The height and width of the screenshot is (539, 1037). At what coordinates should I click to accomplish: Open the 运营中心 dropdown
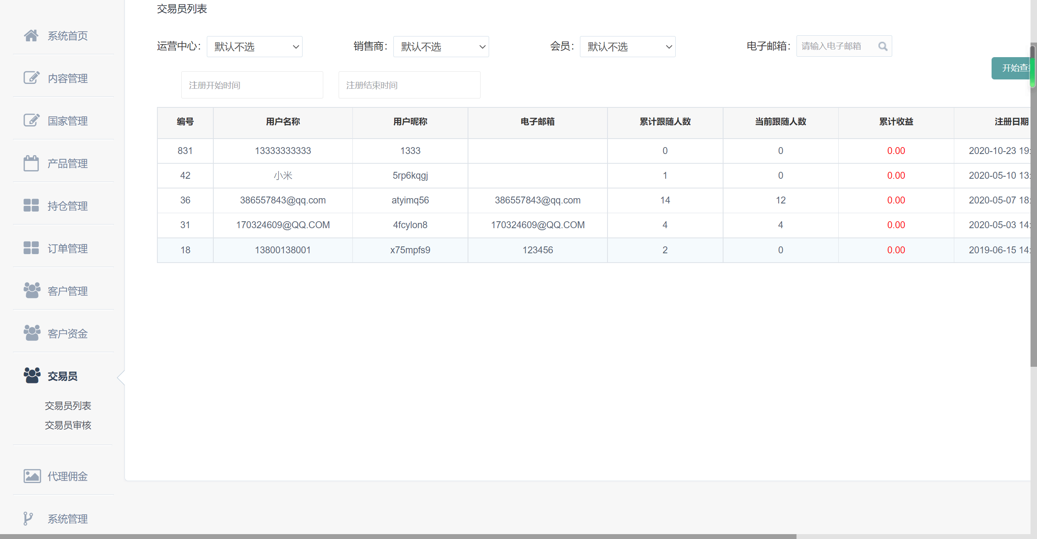[x=254, y=47]
